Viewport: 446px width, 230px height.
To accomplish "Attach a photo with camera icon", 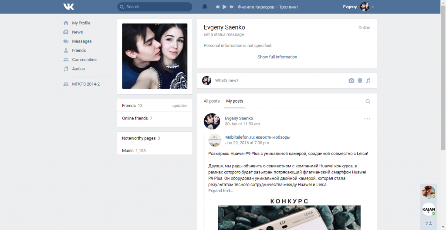I will click(351, 80).
